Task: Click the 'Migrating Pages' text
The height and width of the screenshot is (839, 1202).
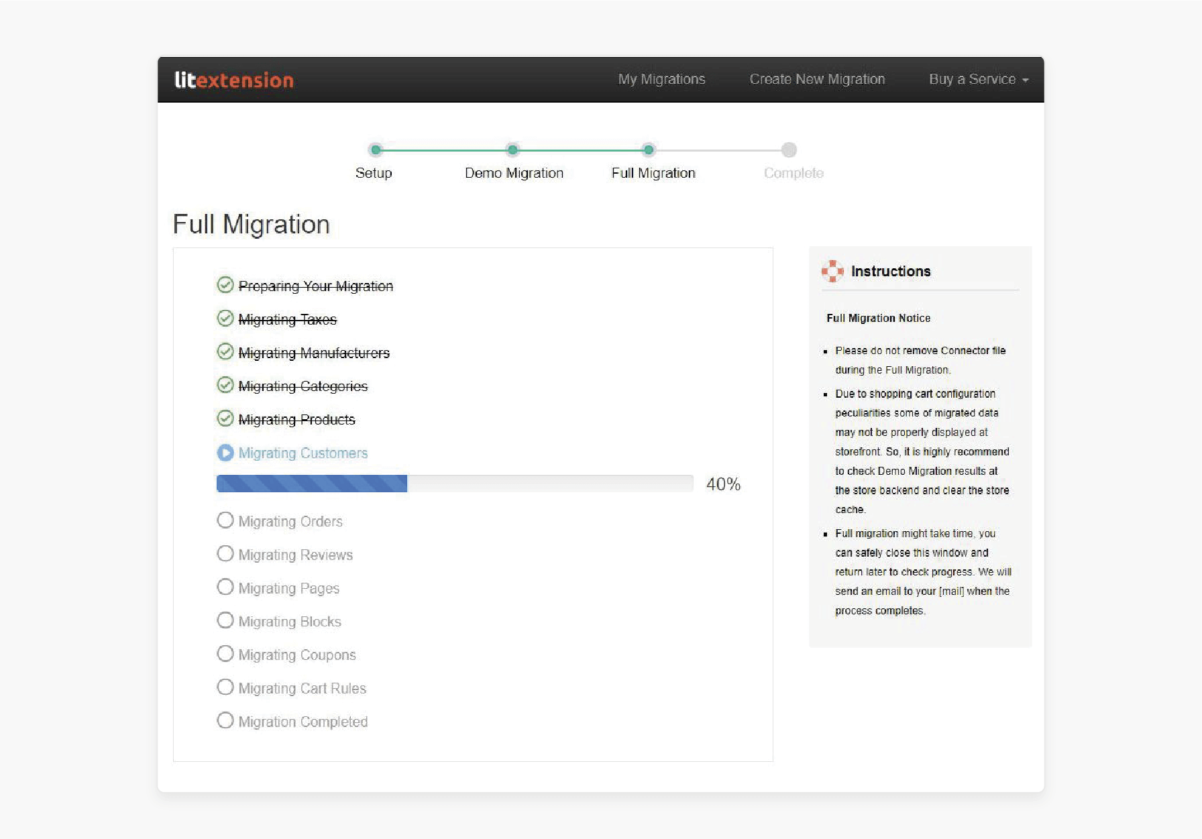Action: pyautogui.click(x=289, y=589)
